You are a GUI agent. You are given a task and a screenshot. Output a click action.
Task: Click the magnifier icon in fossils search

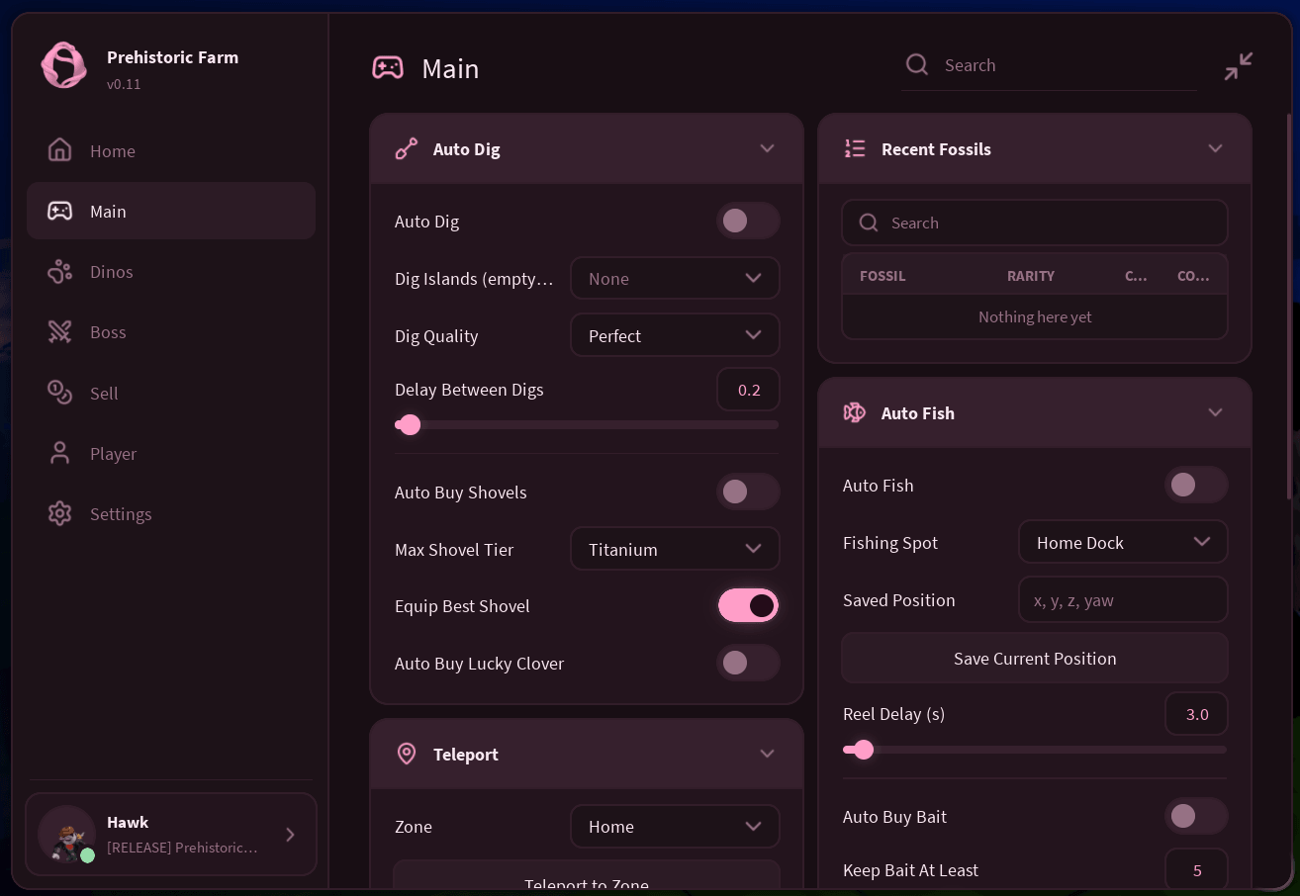pos(869,223)
